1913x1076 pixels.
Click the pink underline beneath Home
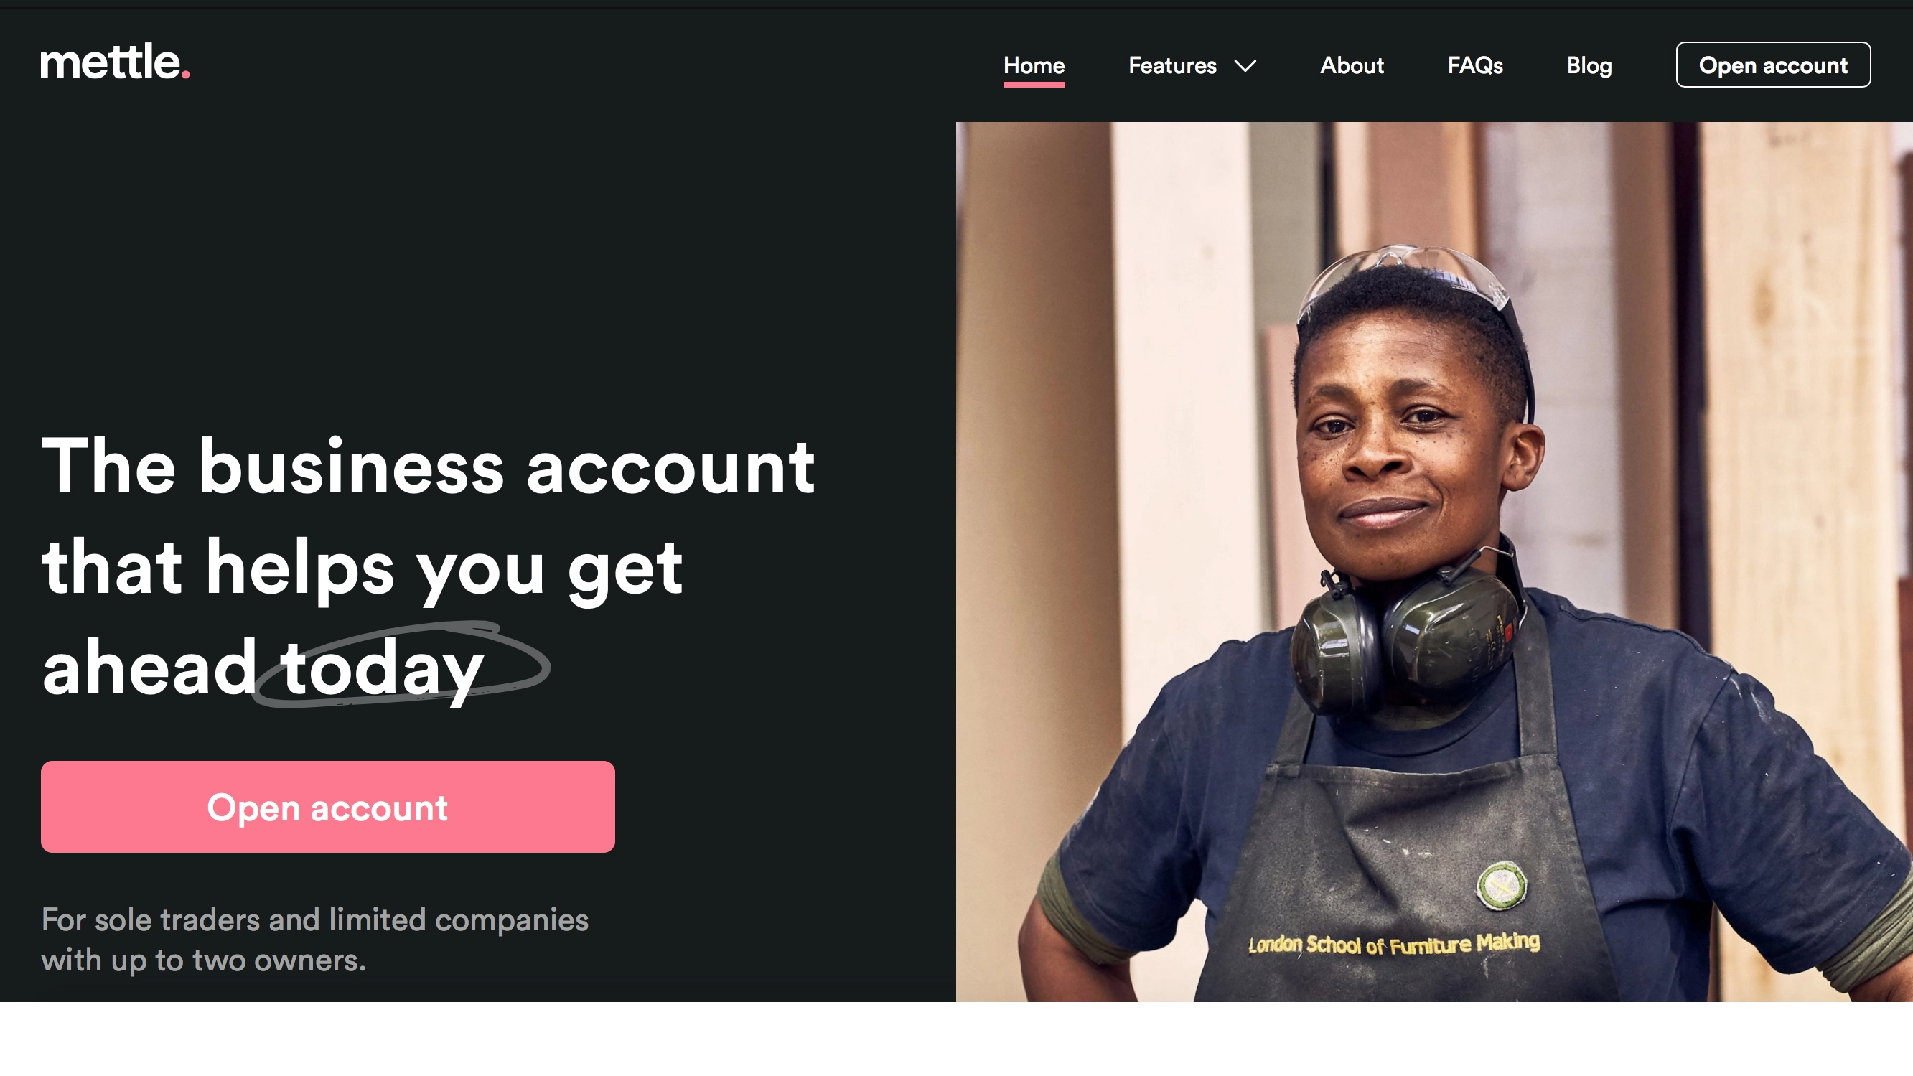tap(1034, 85)
